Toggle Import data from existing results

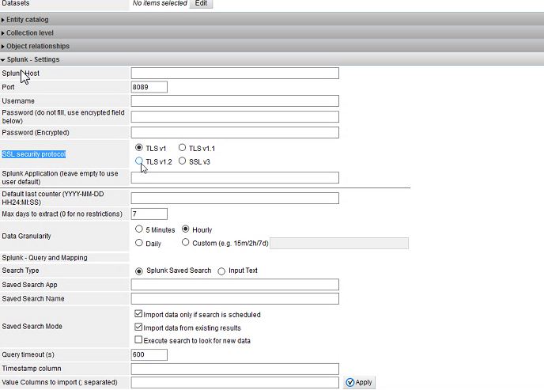138,327
